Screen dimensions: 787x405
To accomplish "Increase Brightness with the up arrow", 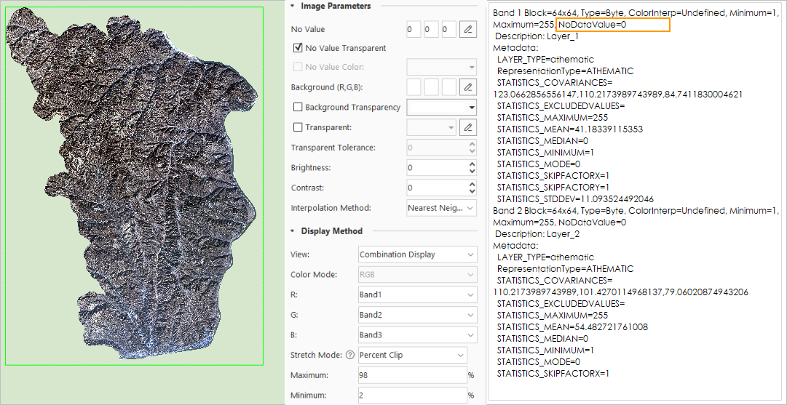I will click(472, 164).
